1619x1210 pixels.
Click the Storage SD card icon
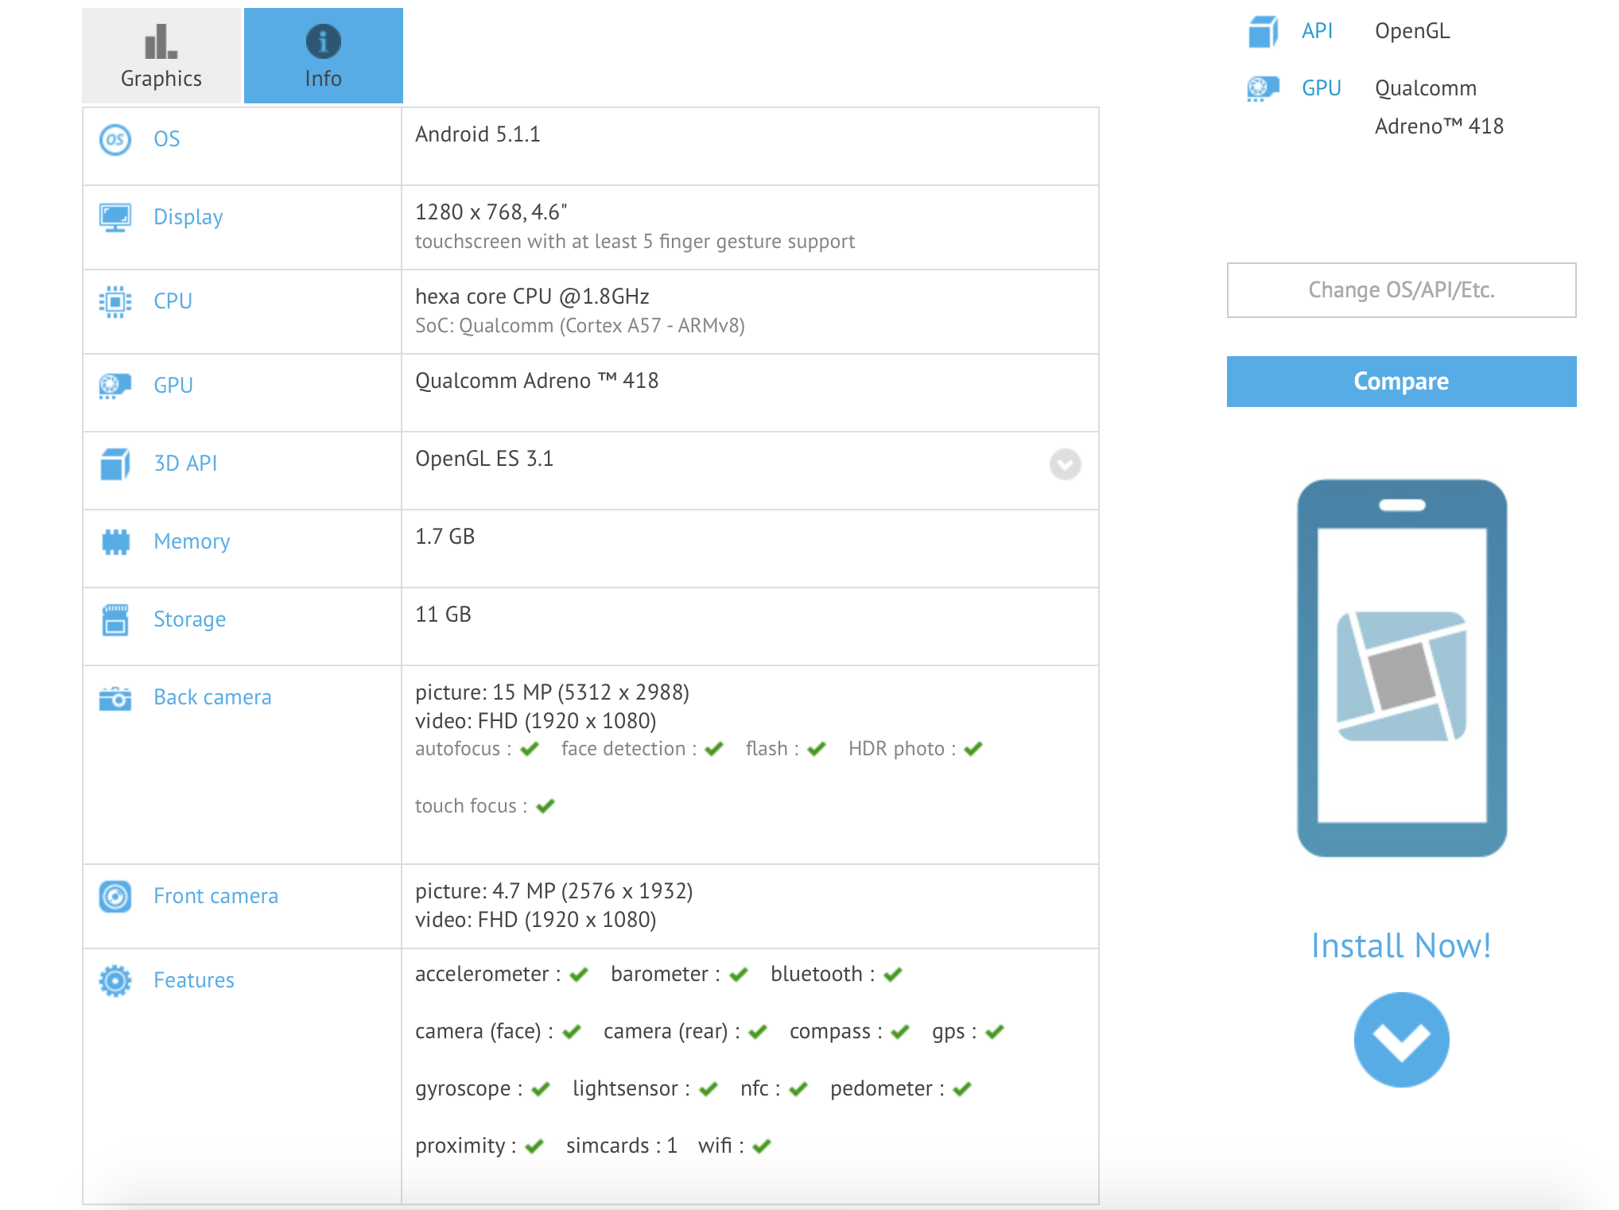coord(115,620)
